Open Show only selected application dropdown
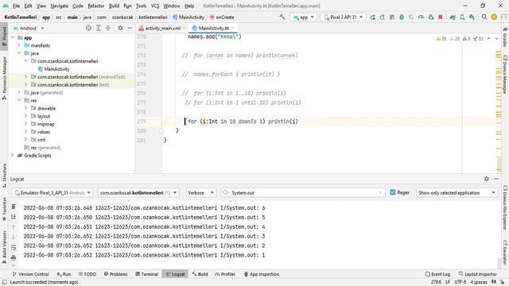509x286 pixels. point(457,192)
